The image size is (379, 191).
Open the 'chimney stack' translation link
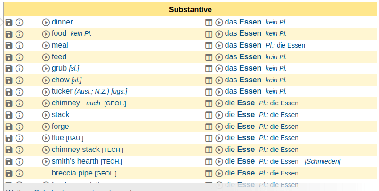tap(75, 150)
